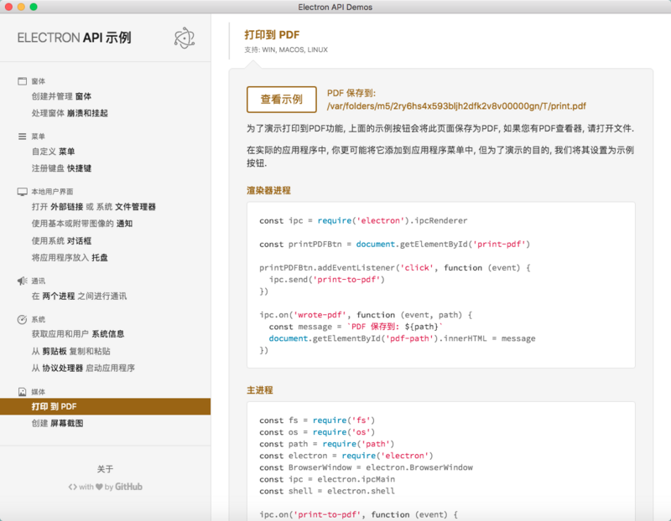Open 从 剪贴板 复制和粘贴
The width and height of the screenshot is (671, 521).
(x=70, y=351)
